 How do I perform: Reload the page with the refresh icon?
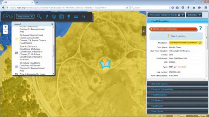pyautogui.click(x=127, y=8)
